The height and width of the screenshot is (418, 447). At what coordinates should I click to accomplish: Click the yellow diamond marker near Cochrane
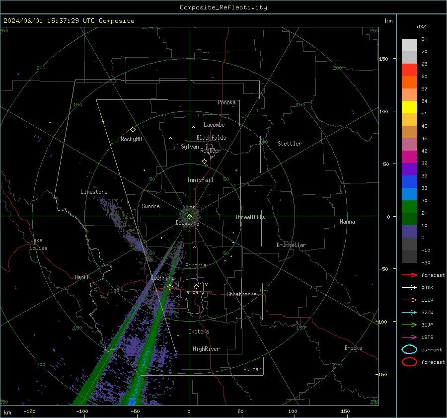(x=170, y=287)
